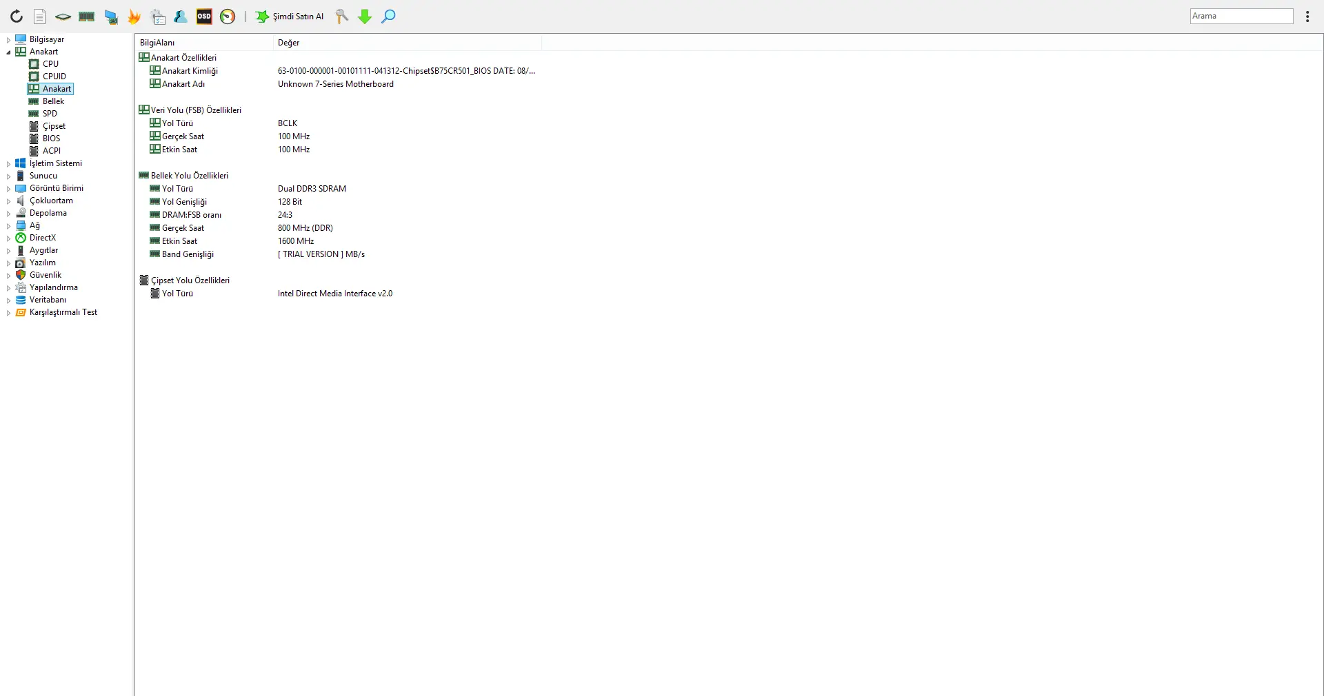The width and height of the screenshot is (1324, 696).
Task: Select Yazılım in the tree
Action: [x=42, y=263]
